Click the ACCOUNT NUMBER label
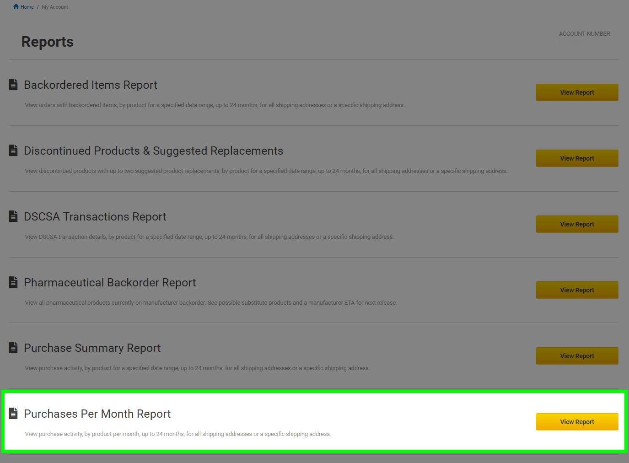The image size is (629, 463). click(x=584, y=34)
